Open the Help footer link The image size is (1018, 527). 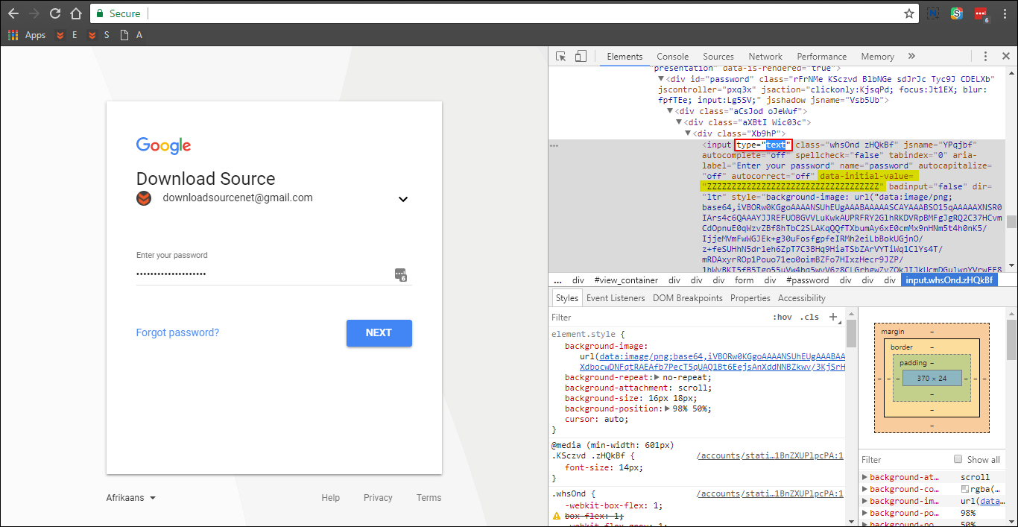(x=331, y=498)
